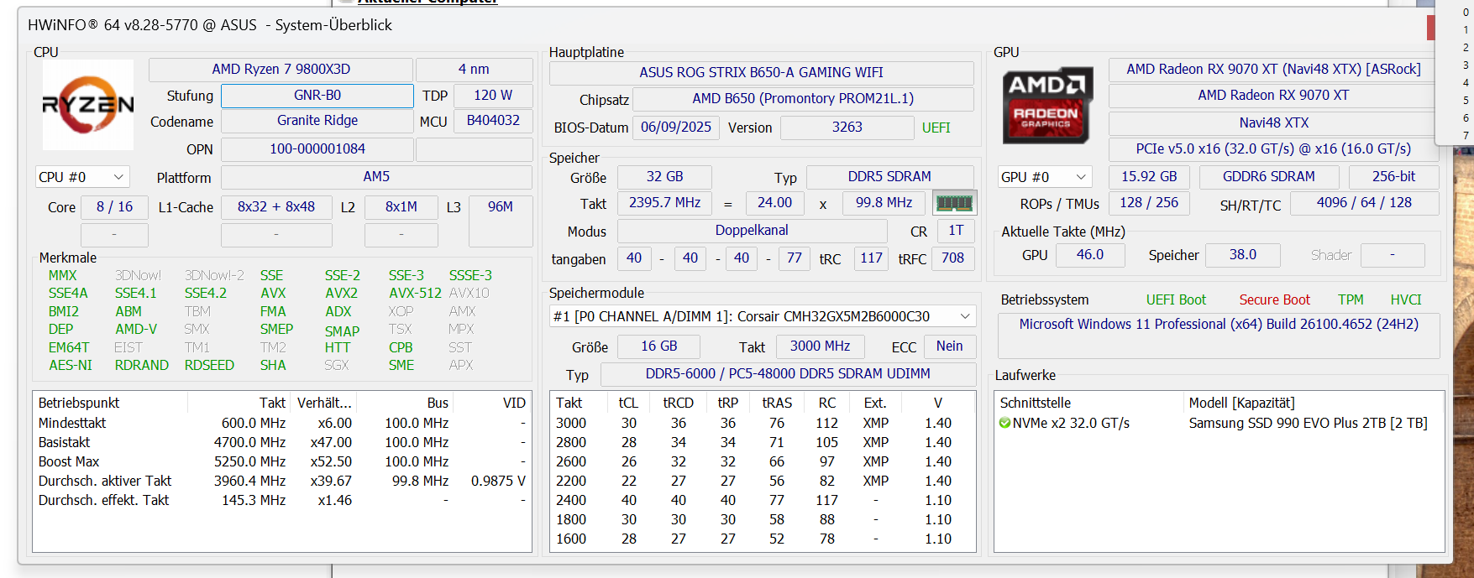Click the Granite Ridge codename field

[x=317, y=121]
